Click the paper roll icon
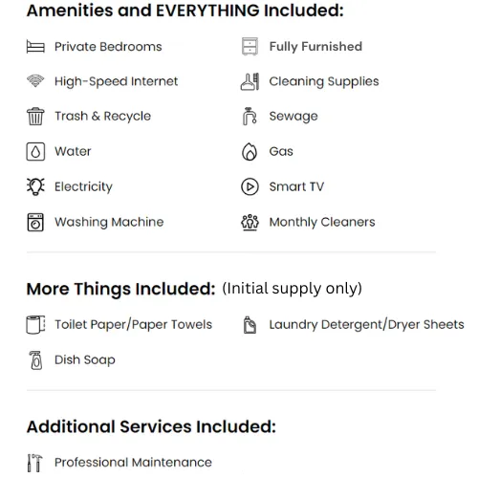This screenshot has width=478, height=478. coord(35,325)
